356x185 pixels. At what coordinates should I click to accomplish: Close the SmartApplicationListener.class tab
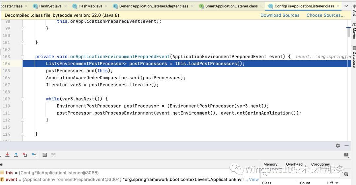261,6
